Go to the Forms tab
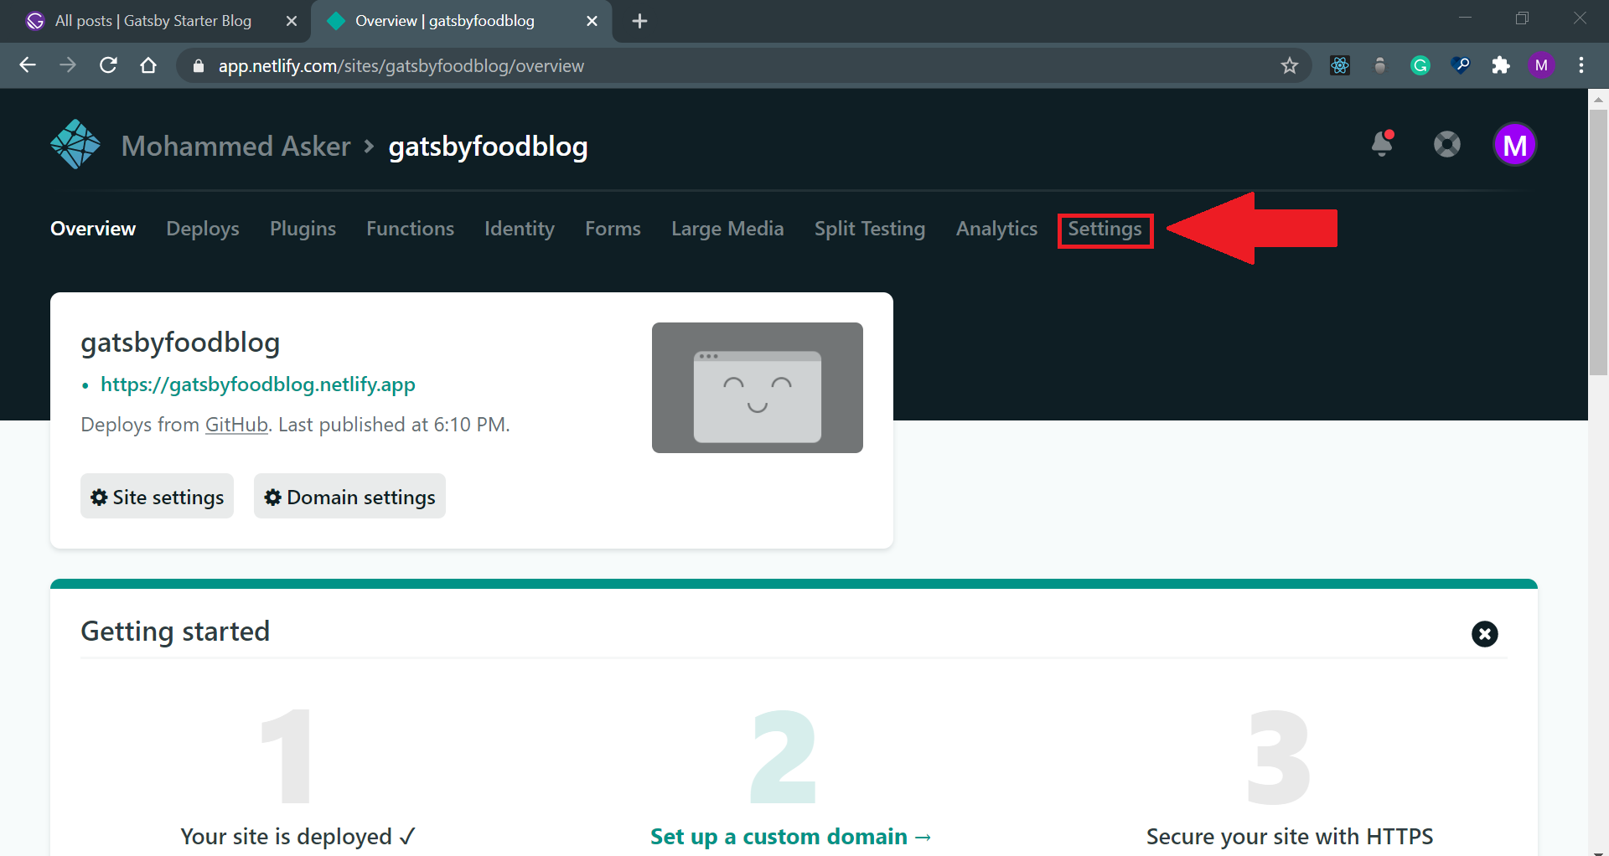 613,229
